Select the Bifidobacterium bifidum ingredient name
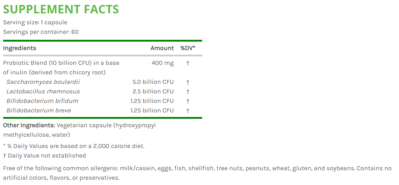Screen dimensions: 399x185 [42, 101]
